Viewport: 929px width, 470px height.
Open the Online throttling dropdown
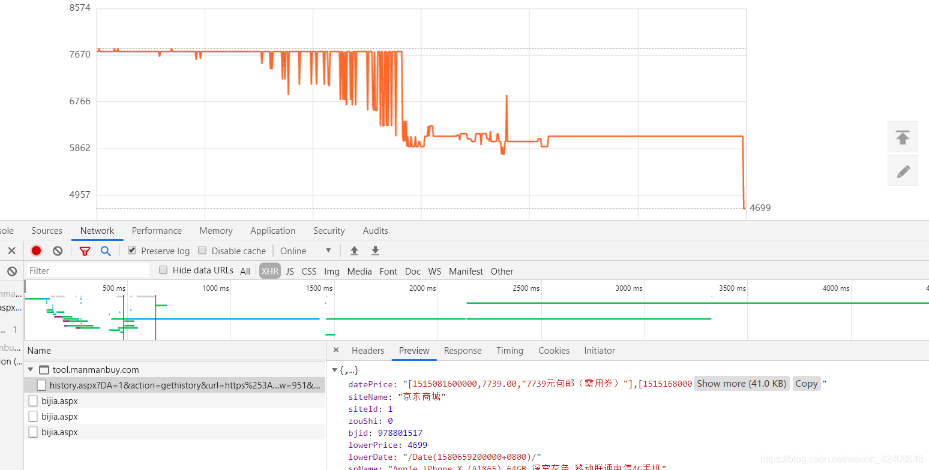(305, 251)
